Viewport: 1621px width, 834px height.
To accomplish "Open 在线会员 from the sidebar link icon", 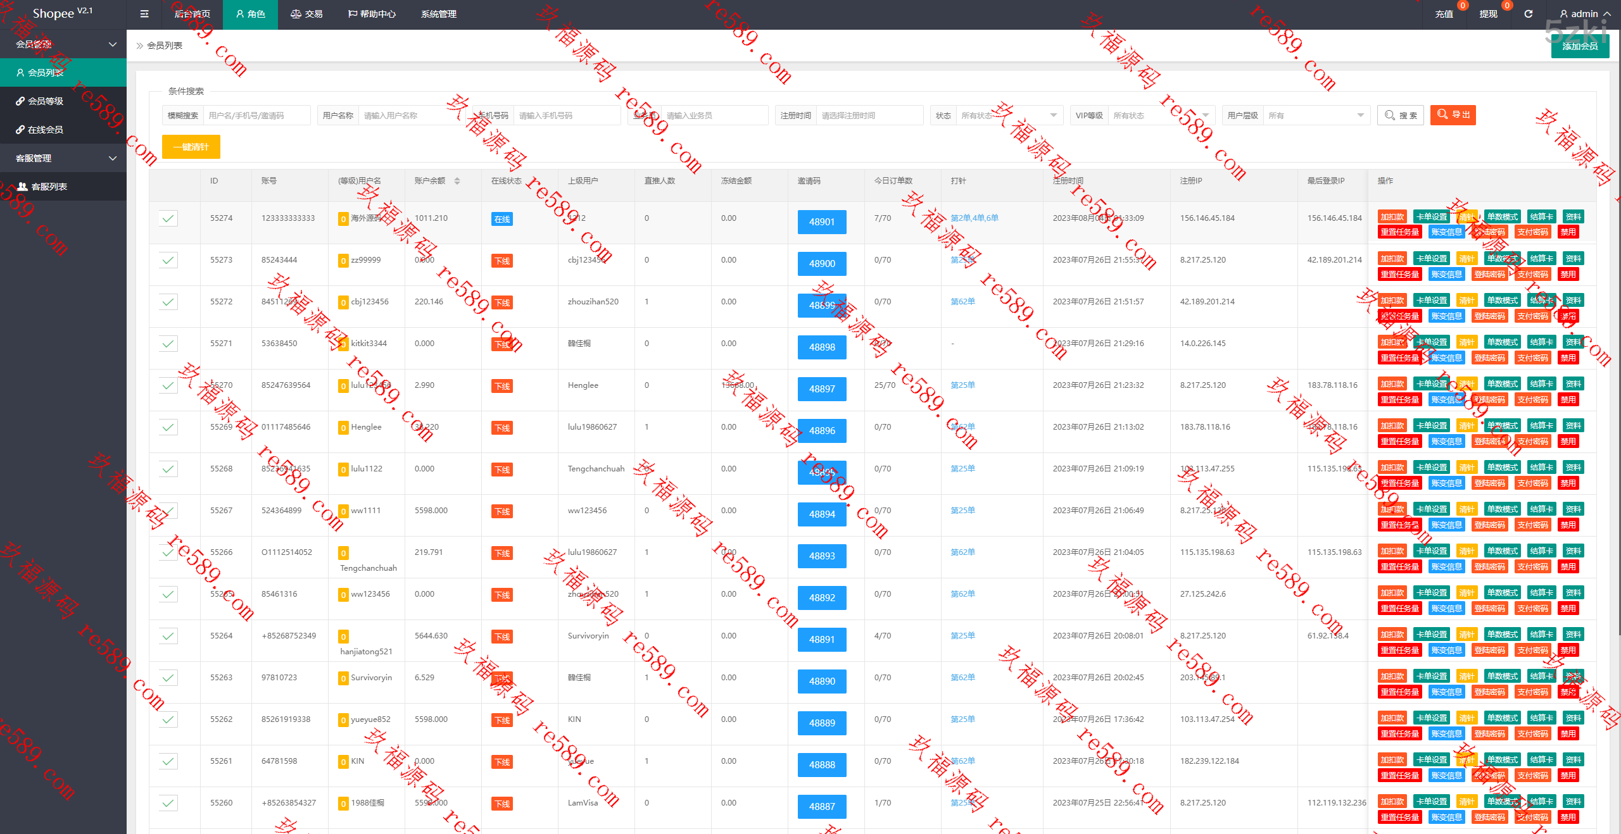I will 20,130.
